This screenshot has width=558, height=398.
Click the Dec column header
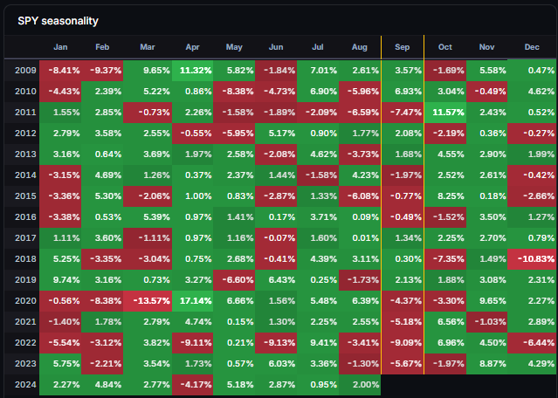(x=532, y=47)
